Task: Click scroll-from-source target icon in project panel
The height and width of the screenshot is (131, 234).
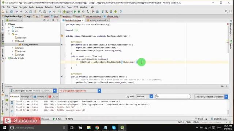Action: pyautogui.click(x=44, y=20)
